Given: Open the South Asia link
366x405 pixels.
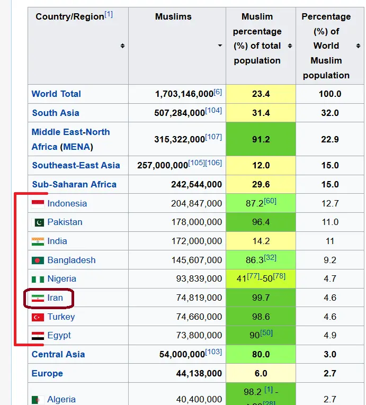Looking at the screenshot, I should (56, 113).
